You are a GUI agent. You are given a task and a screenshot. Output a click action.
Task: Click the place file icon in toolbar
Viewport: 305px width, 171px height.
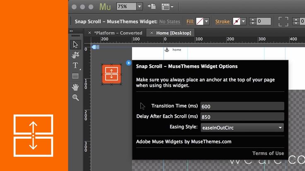(x=152, y=6)
